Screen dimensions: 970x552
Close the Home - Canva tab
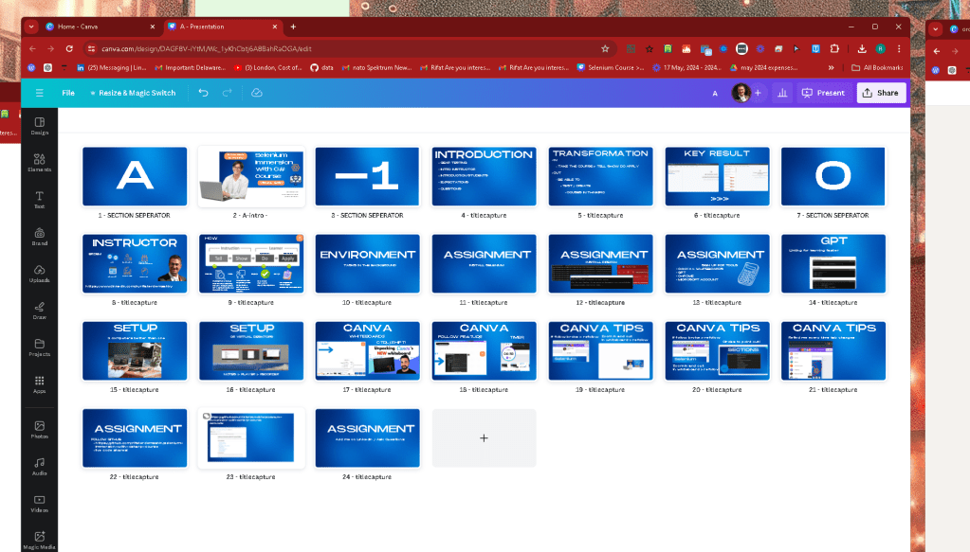pos(152,27)
